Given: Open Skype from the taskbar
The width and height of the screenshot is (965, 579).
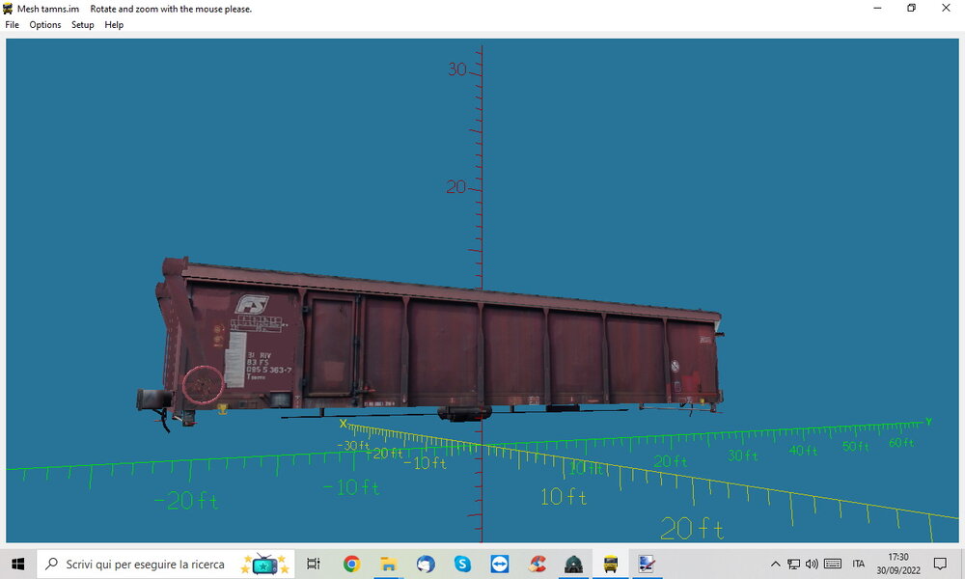Looking at the screenshot, I should tap(462, 564).
